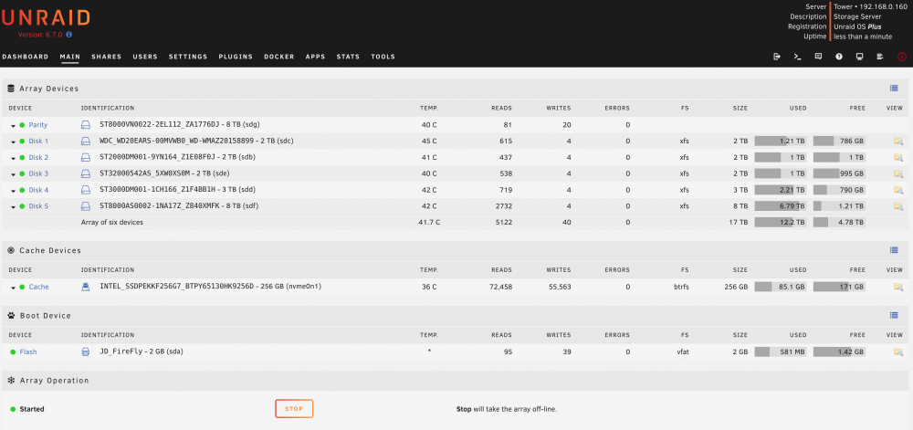Expand the Disk 4 arrow
This screenshot has width=913, height=430.
point(13,190)
